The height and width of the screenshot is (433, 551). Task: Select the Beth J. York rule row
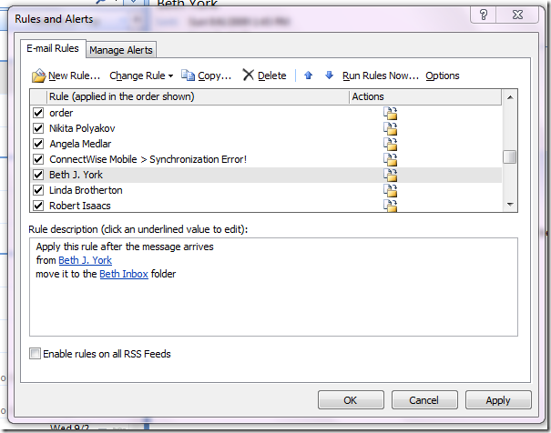pyautogui.click(x=266, y=175)
